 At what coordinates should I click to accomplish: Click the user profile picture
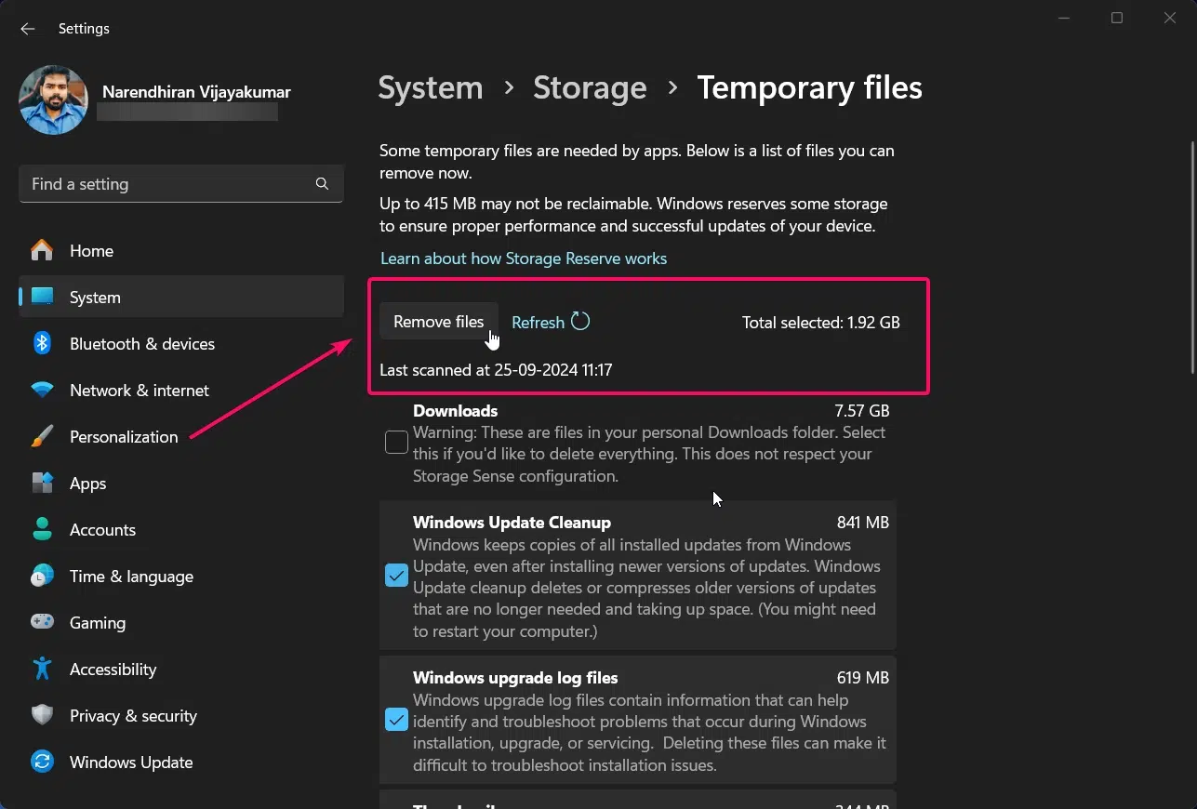[53, 99]
